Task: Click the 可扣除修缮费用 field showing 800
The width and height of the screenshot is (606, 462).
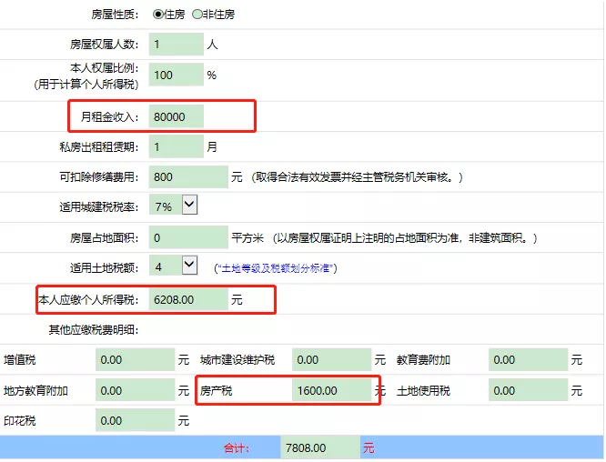Action: click(188, 177)
